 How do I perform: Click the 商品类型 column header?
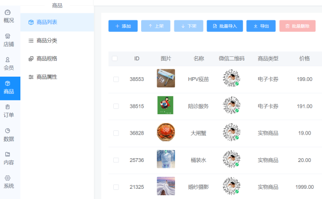click(268, 58)
